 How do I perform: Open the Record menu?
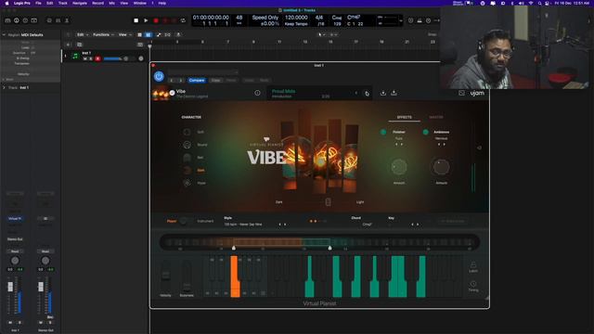[x=97, y=3]
